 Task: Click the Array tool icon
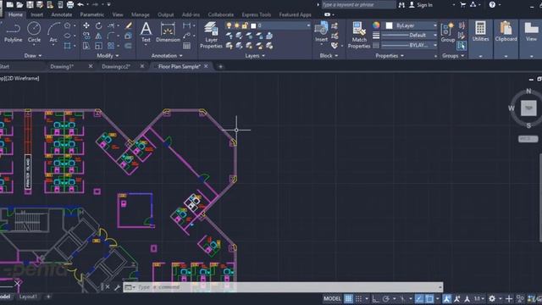point(111,46)
